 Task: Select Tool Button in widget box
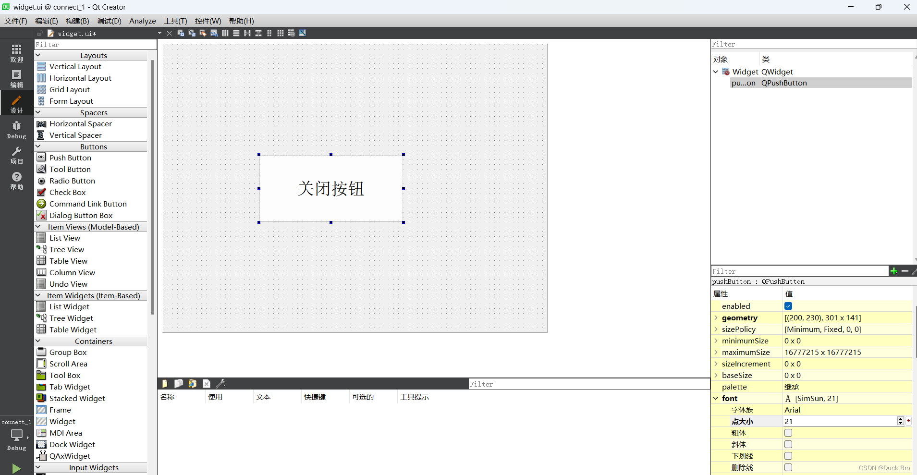[x=70, y=170]
